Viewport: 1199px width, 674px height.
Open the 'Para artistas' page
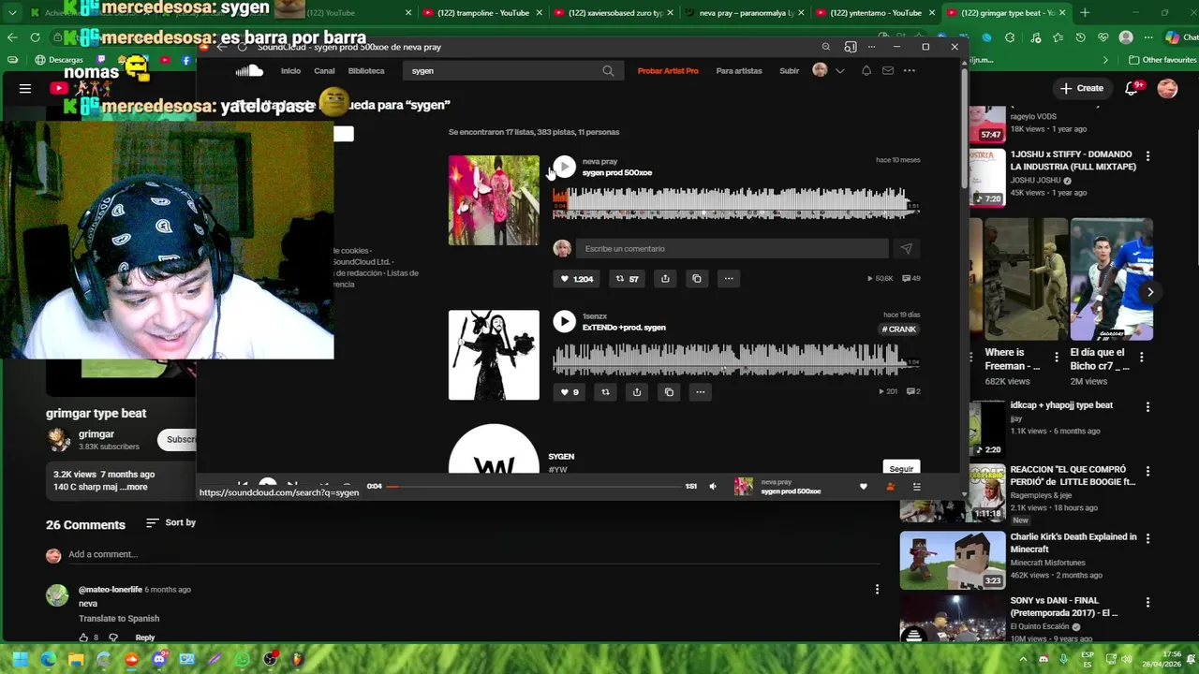pos(739,71)
